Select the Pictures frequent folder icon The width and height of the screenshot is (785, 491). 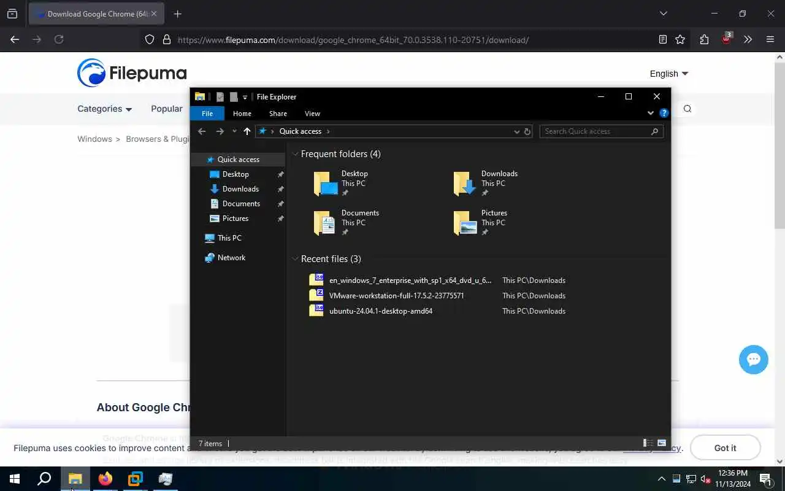tap(465, 223)
